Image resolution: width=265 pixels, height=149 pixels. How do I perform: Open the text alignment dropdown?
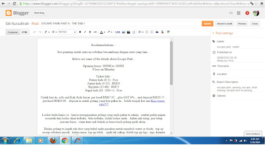point(141,32)
